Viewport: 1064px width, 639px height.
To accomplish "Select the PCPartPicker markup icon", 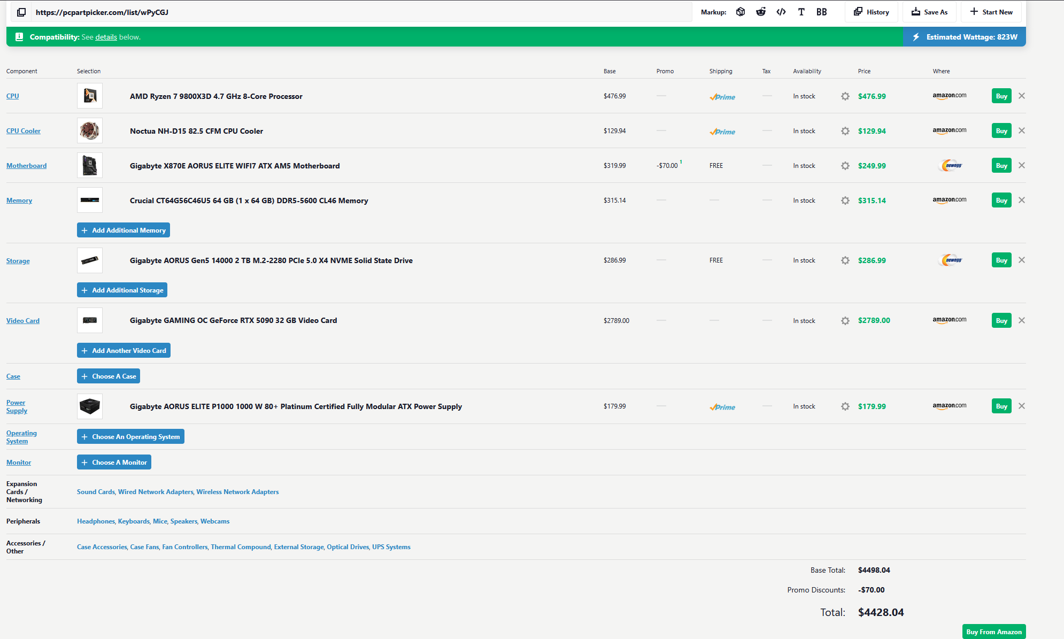I will (741, 12).
